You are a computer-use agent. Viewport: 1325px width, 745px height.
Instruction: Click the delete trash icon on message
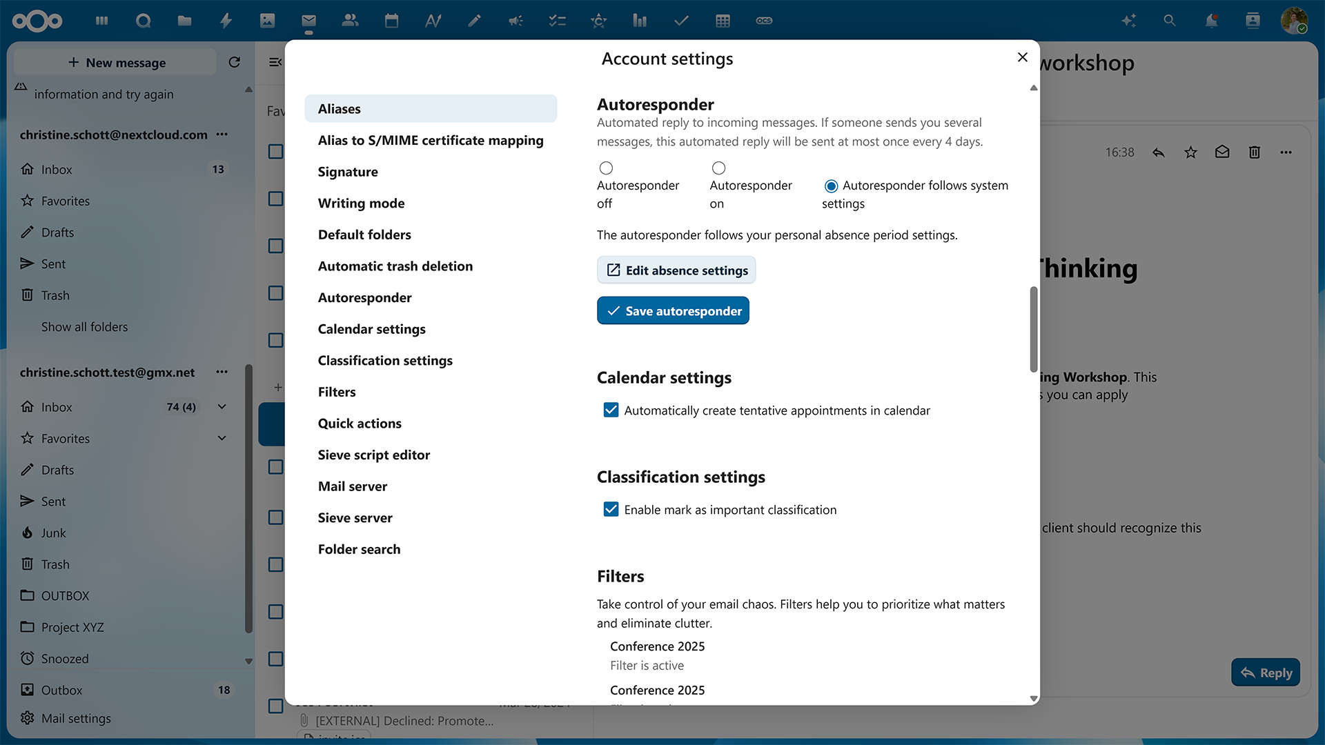coord(1255,152)
